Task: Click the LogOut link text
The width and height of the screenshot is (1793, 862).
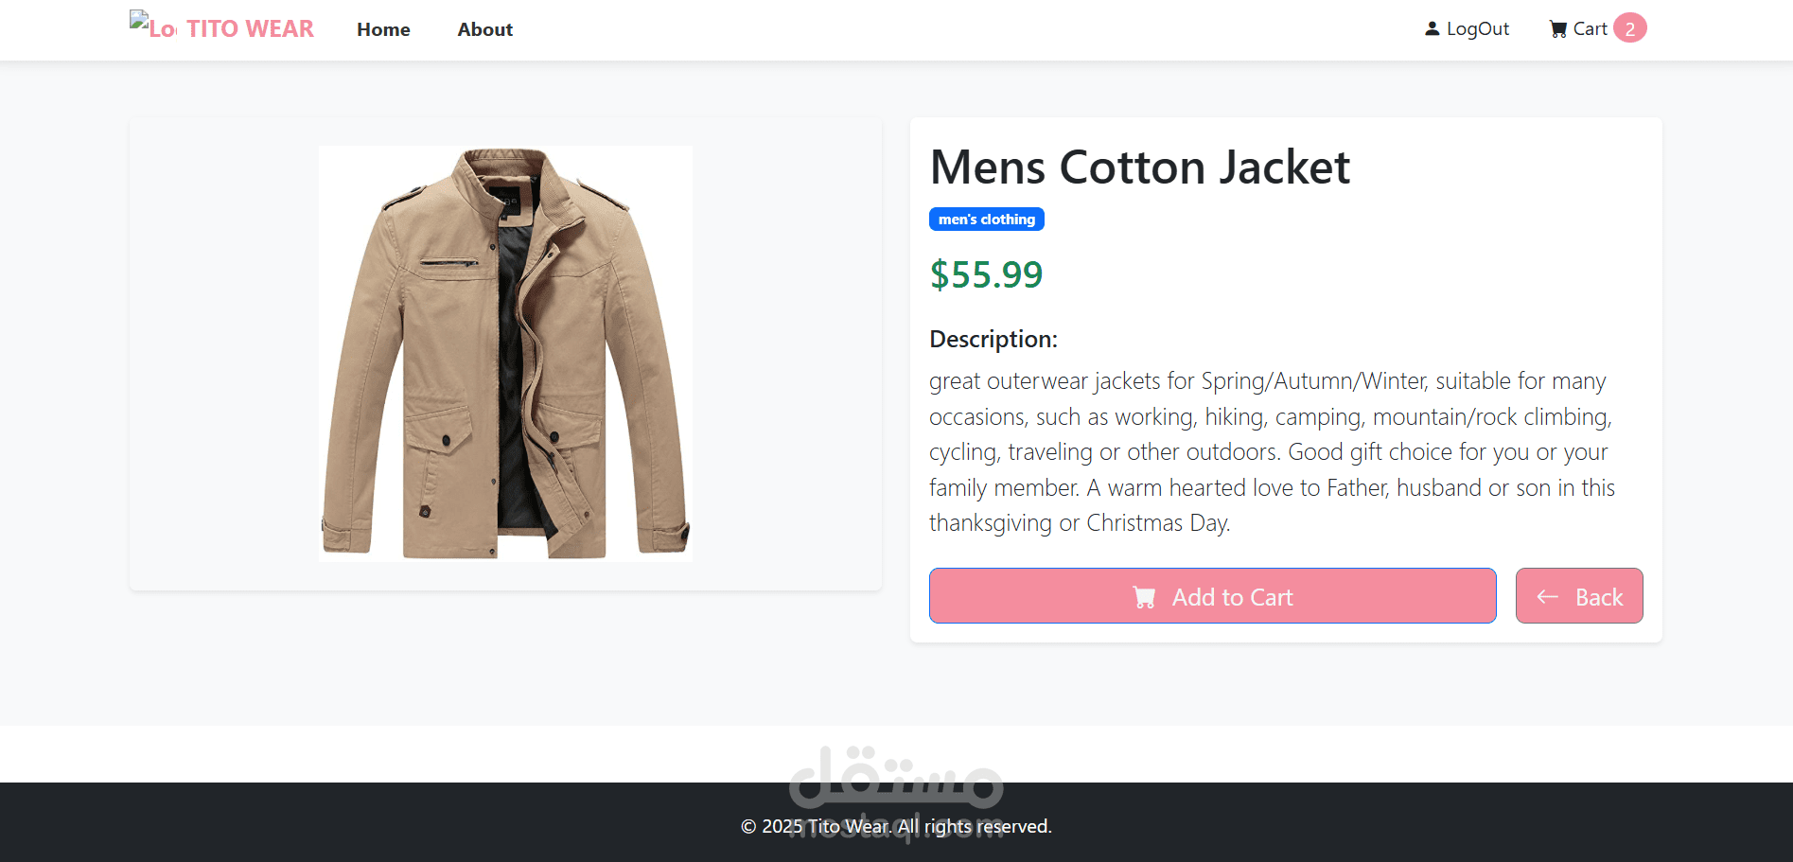Action: 1477,29
